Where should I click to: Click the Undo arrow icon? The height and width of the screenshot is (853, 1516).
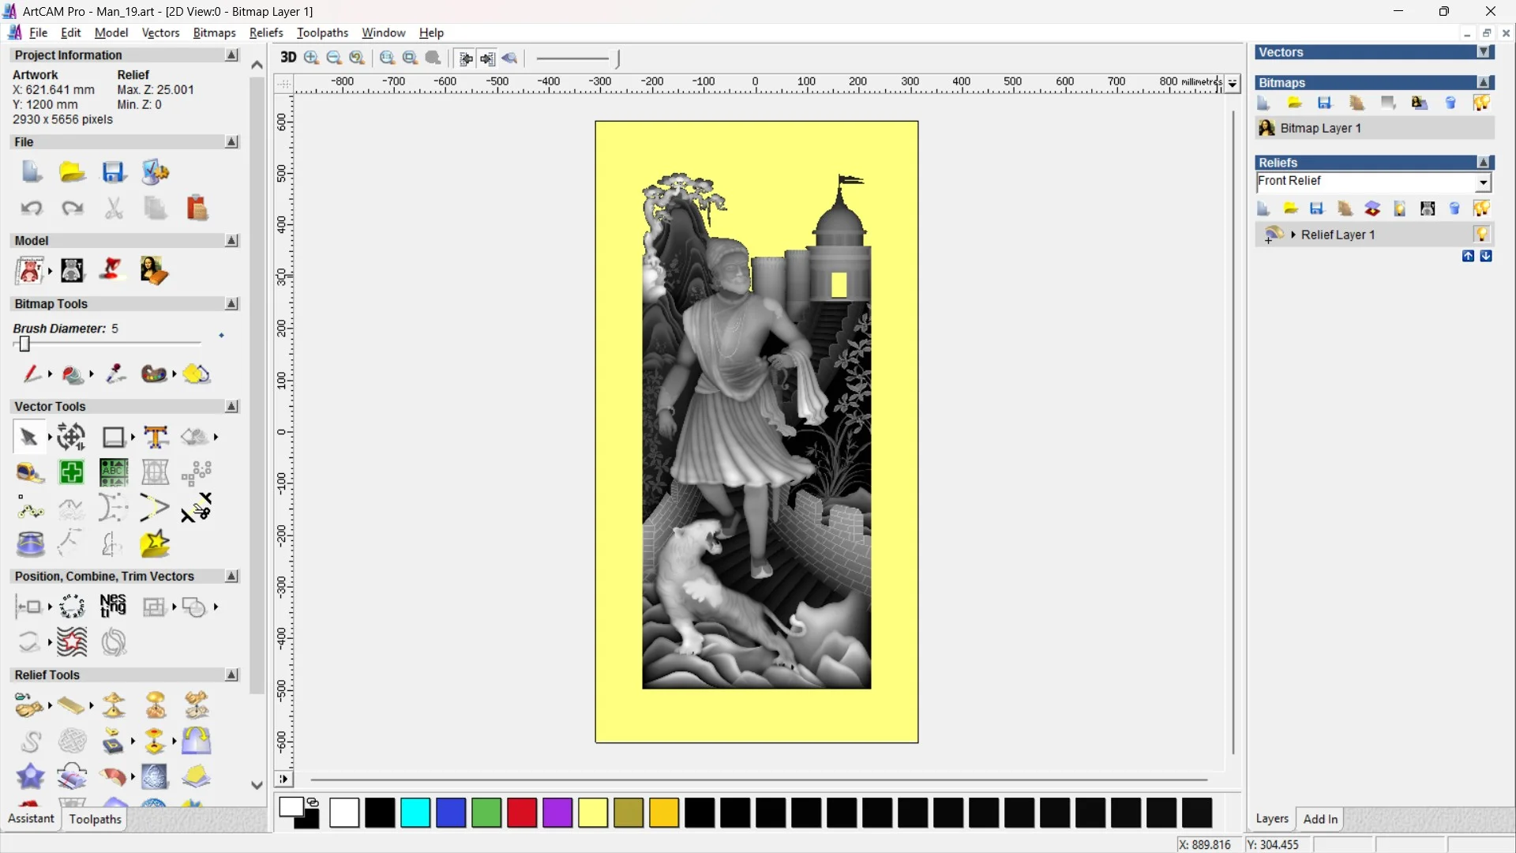tap(31, 209)
